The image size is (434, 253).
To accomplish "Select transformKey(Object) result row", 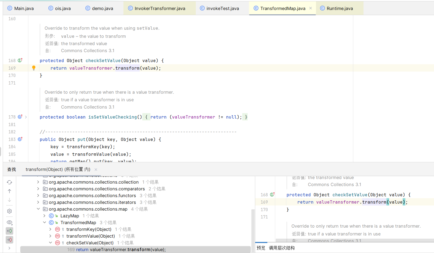I will pyautogui.click(x=89, y=229).
